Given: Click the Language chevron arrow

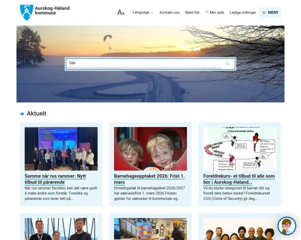Looking at the screenshot, I should pyautogui.click(x=152, y=13).
